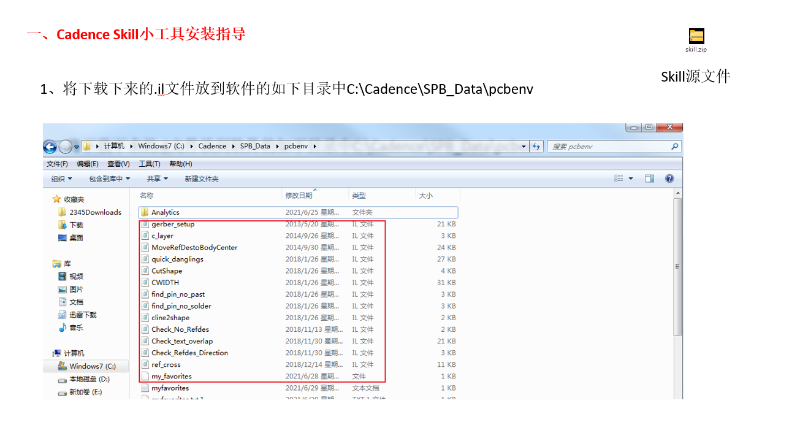Open the Help question mark icon
This screenshot has width=800, height=422.
pos(669,178)
